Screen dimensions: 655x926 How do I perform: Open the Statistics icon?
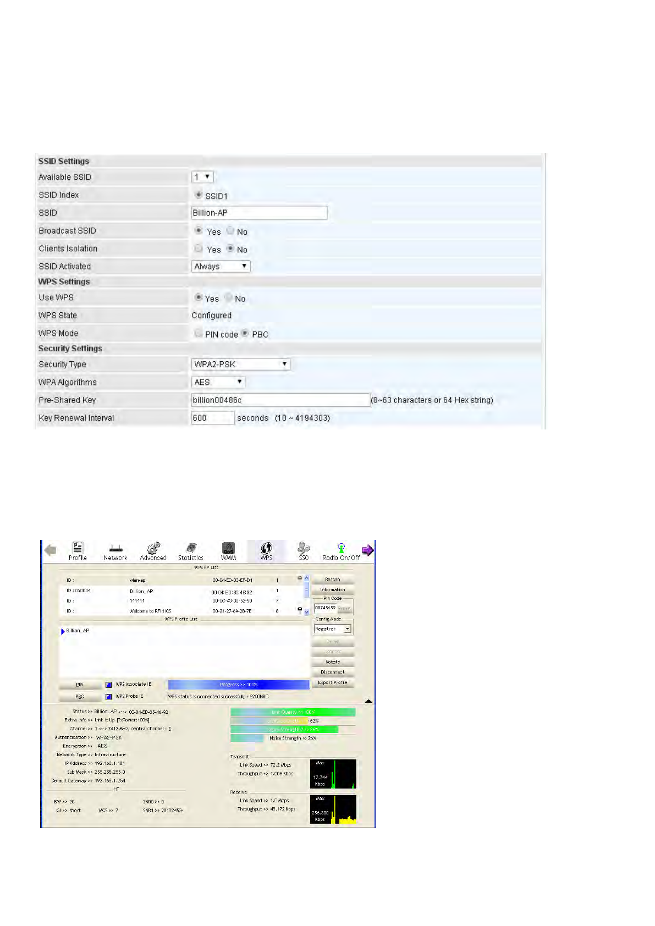pos(191,550)
